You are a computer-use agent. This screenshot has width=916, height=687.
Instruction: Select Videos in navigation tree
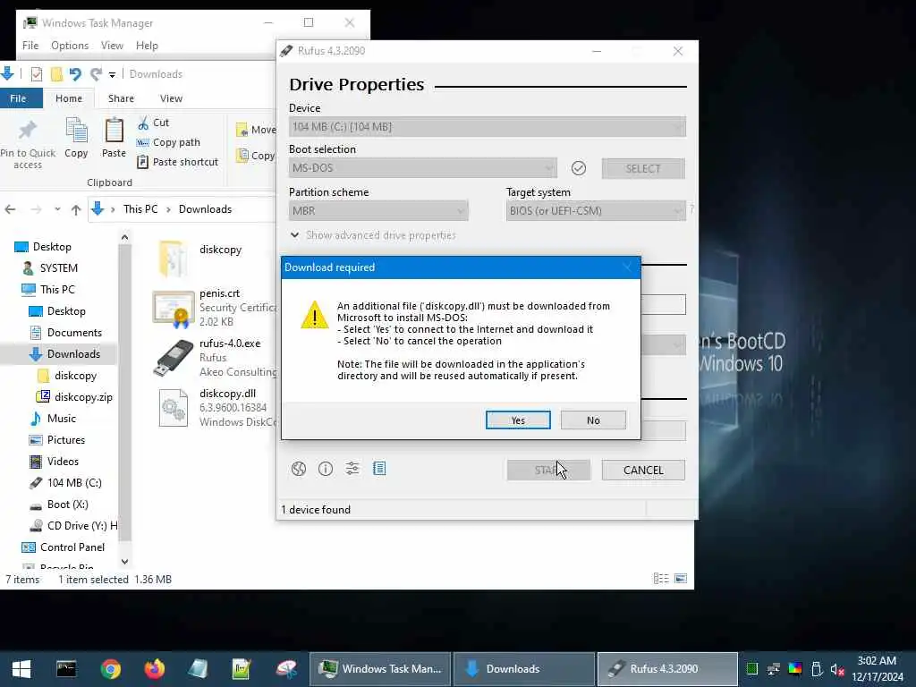point(63,462)
